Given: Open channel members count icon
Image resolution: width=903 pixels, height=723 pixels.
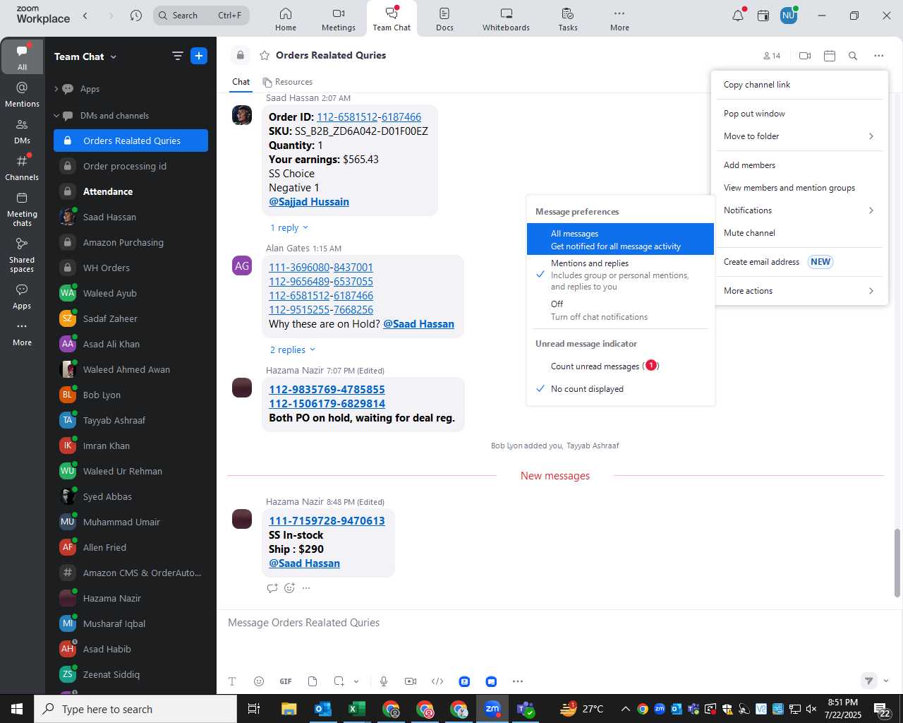Looking at the screenshot, I should 772,56.
